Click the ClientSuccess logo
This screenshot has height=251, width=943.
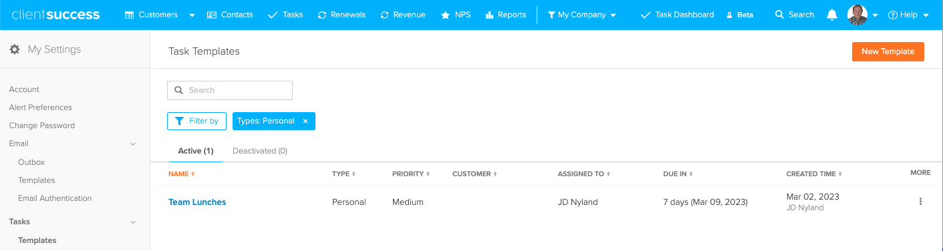click(x=56, y=15)
